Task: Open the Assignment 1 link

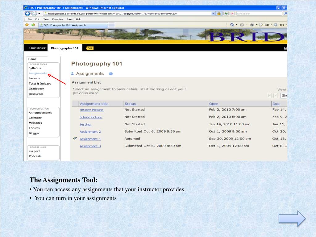Action: coord(90,139)
